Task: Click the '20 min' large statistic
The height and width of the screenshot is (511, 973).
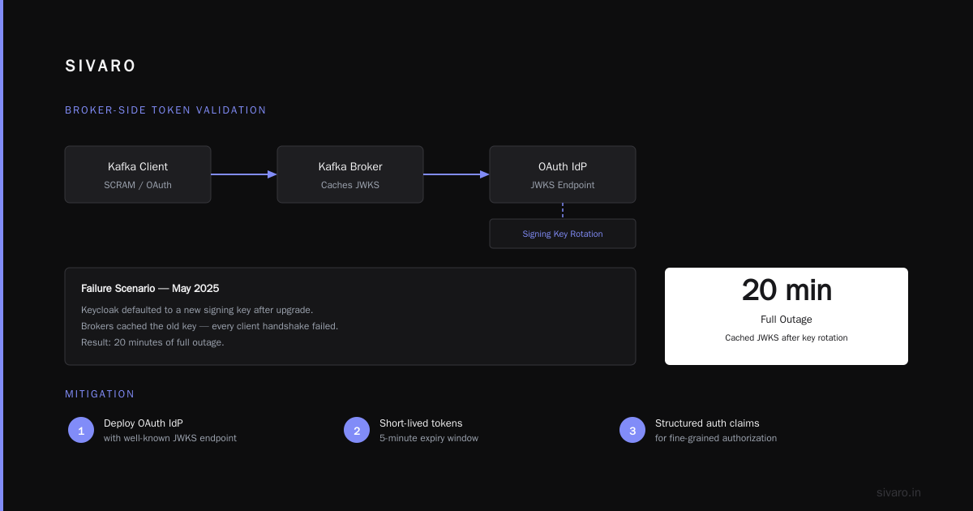Action: point(787,290)
